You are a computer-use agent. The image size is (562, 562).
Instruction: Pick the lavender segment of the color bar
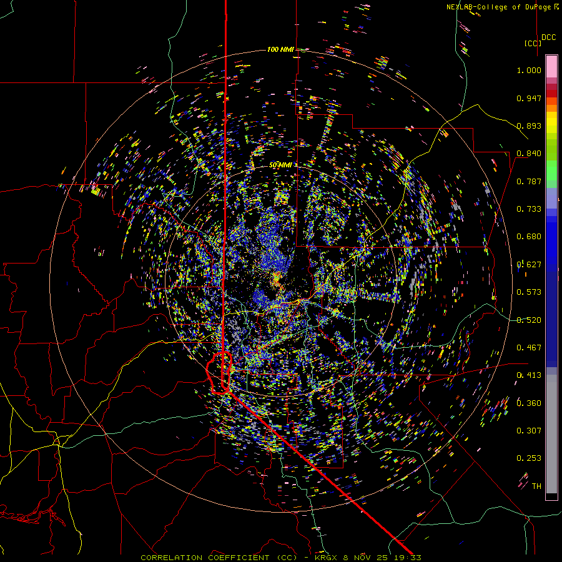551,198
